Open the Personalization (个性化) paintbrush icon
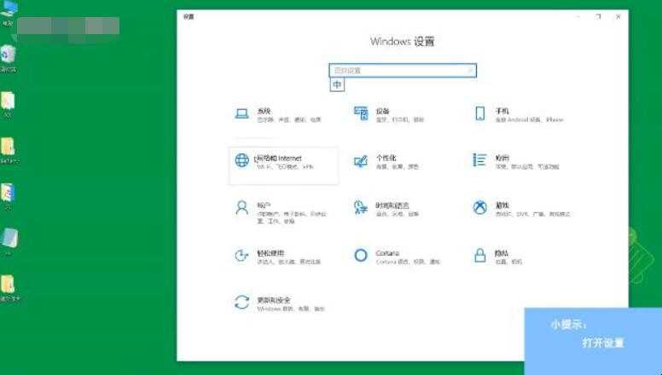662x375 pixels. click(x=361, y=161)
